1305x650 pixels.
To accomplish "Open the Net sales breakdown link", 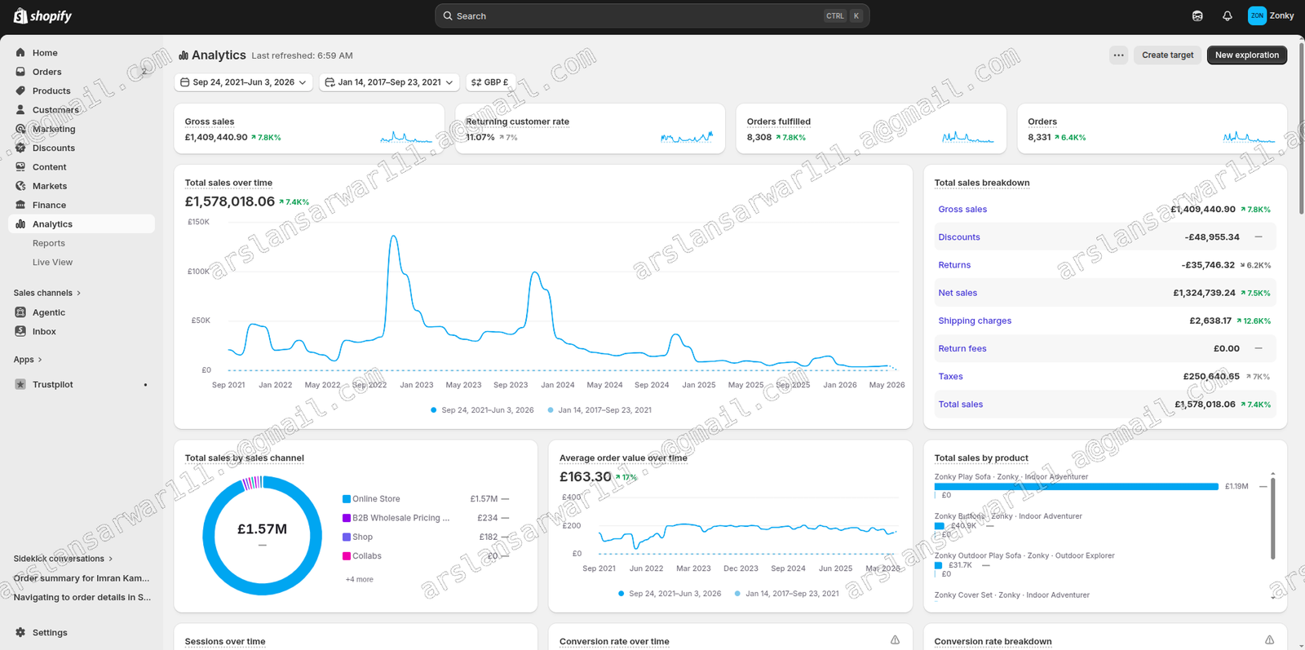I will click(958, 293).
